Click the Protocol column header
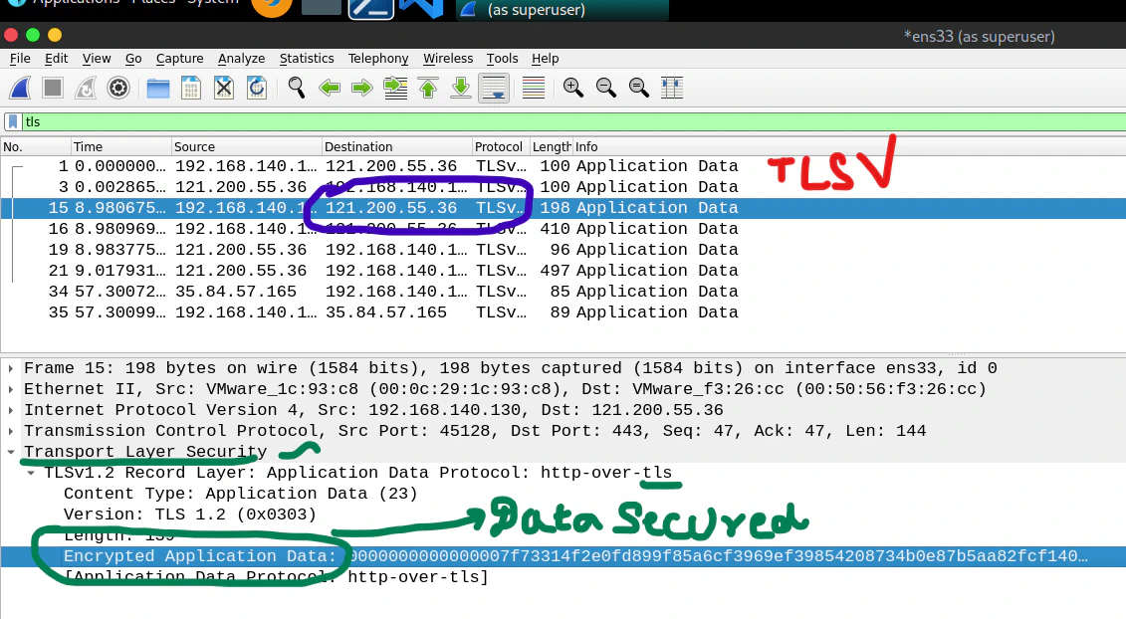1126x619 pixels. tap(499, 146)
